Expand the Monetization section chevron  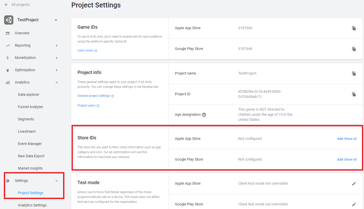tap(57, 58)
